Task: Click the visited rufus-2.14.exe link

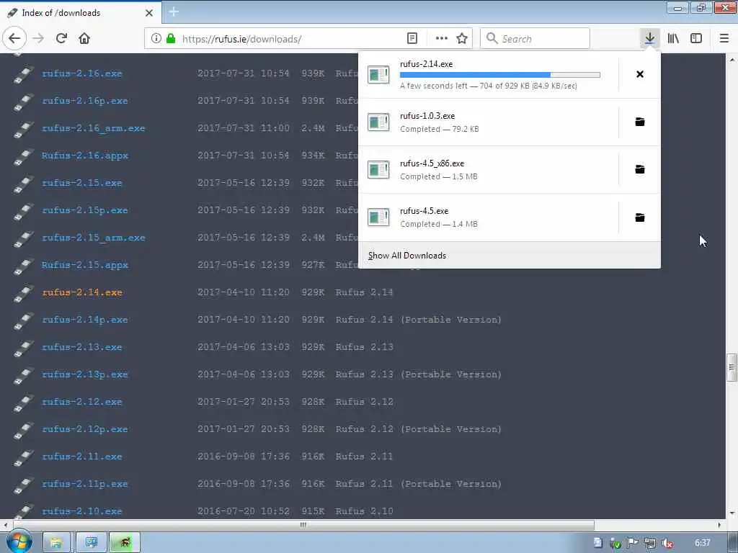Action: [82, 292]
